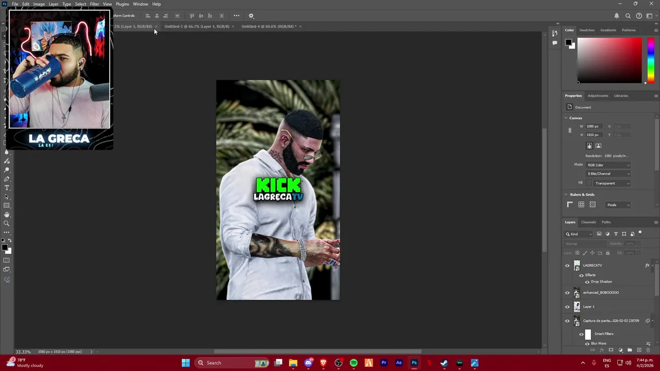This screenshot has height=371, width=660.
Task: Open the ruler units Pixels dropdown
Action: coord(618,205)
